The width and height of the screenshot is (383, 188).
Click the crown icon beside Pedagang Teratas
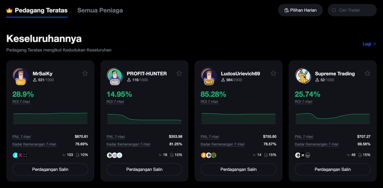point(9,10)
